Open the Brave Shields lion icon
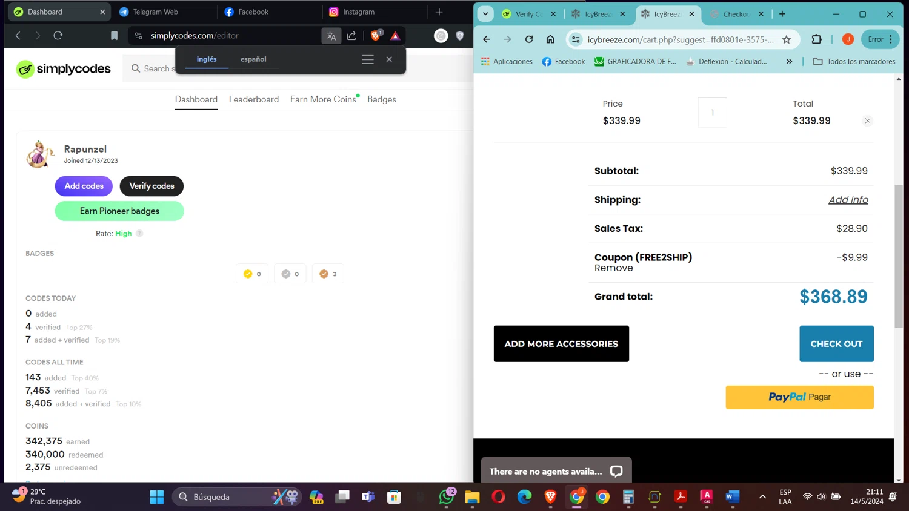This screenshot has width=909, height=511. (x=376, y=36)
